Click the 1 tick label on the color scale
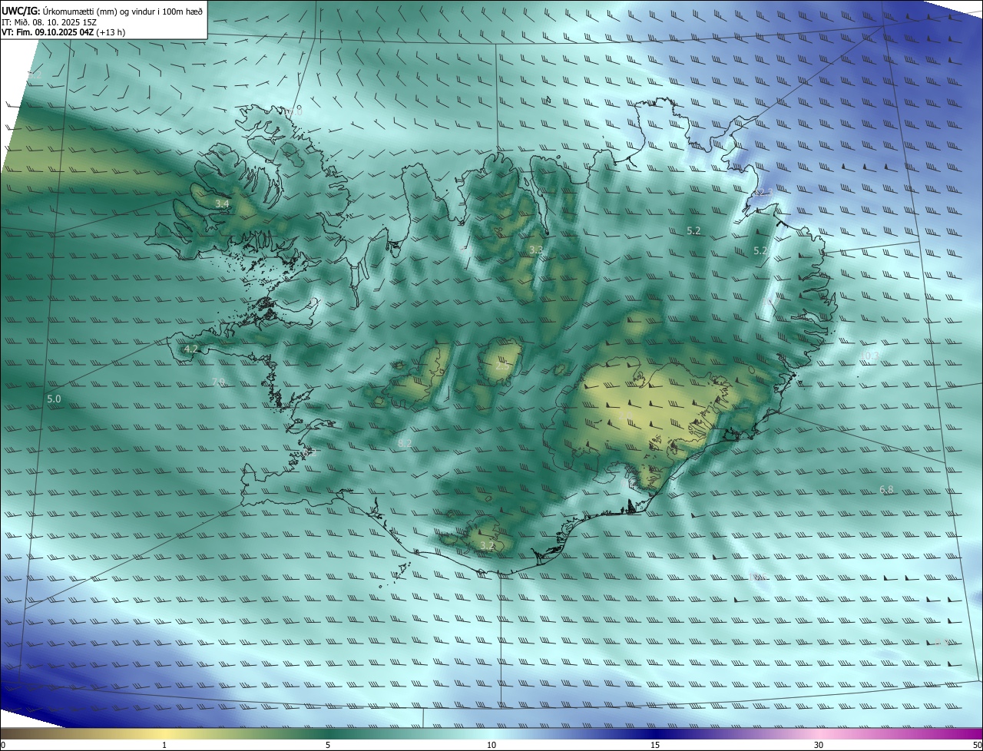This screenshot has width=983, height=751. click(x=164, y=745)
